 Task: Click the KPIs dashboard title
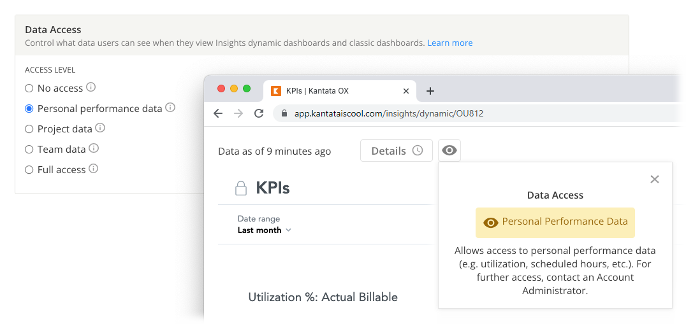coord(273,188)
